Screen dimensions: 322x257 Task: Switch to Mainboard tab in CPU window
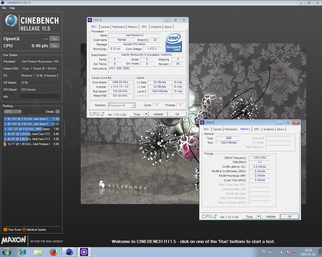[118, 27]
